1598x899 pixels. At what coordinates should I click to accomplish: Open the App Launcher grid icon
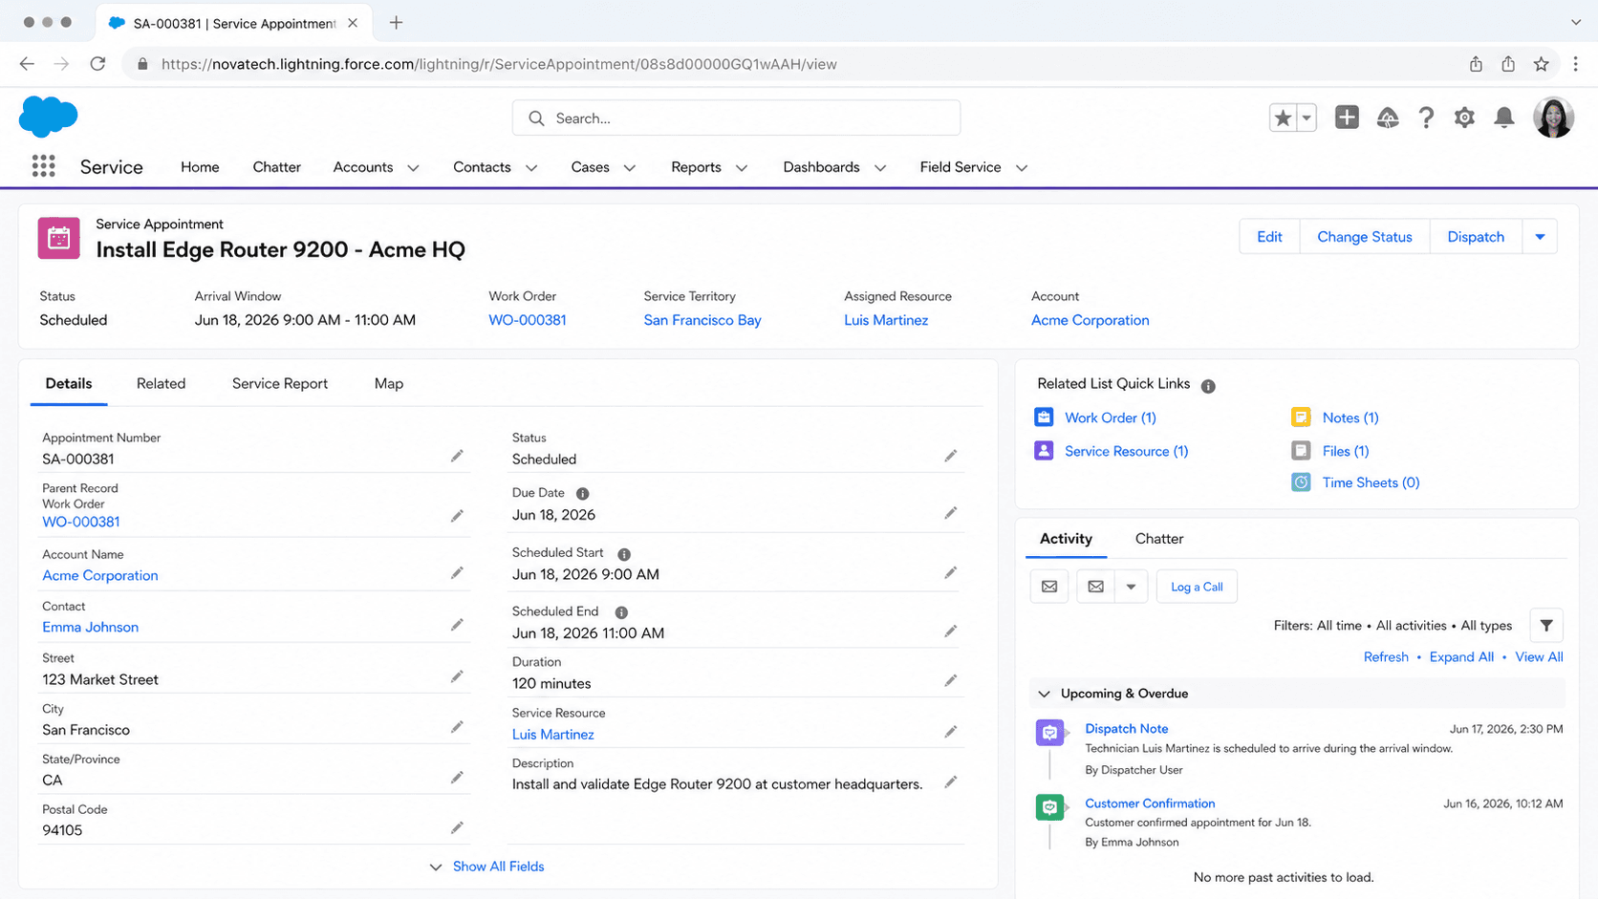click(43, 166)
